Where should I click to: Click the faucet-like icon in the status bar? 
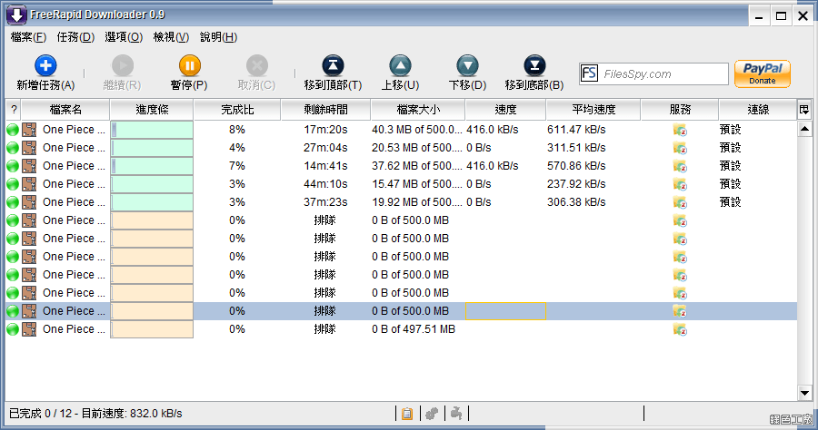click(456, 414)
